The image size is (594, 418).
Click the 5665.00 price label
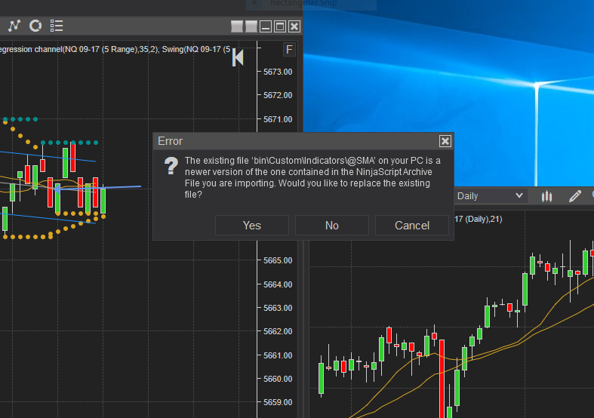278,260
